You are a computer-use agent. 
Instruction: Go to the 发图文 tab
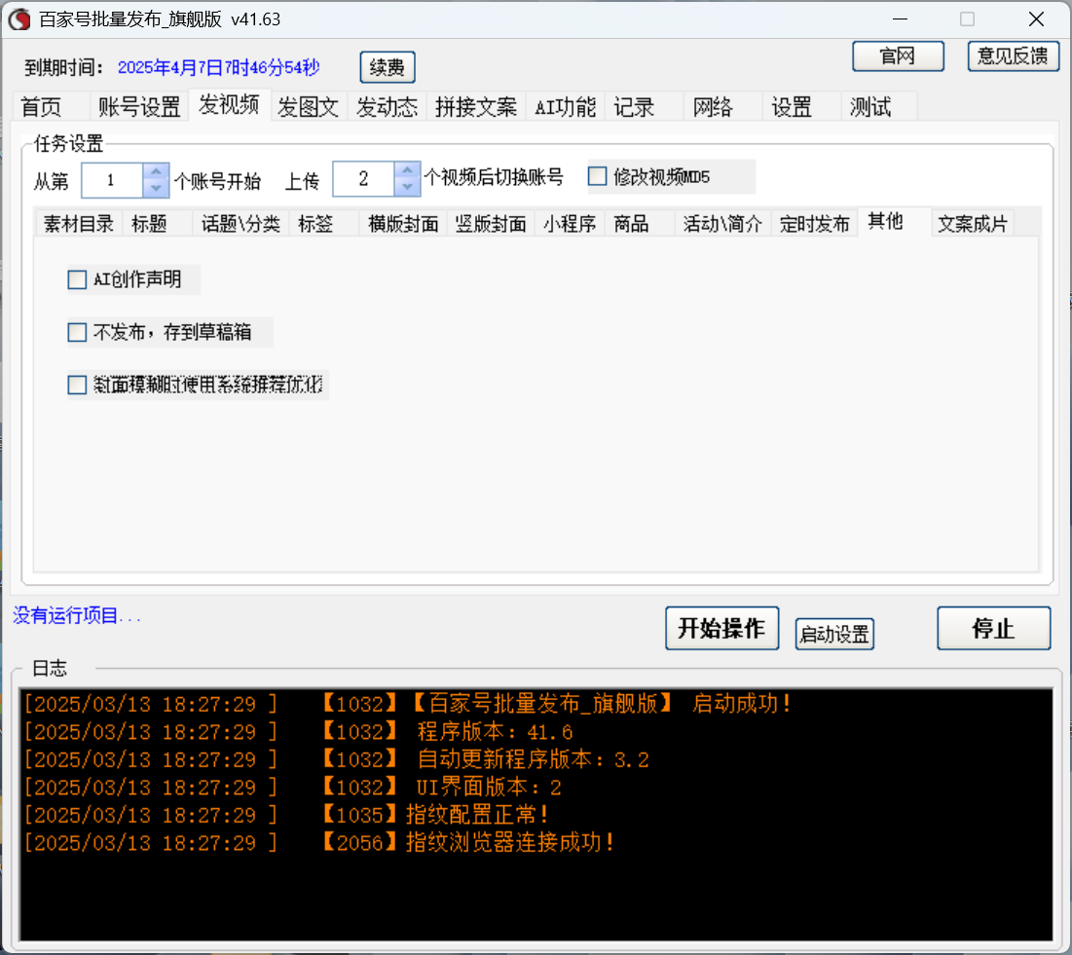[309, 107]
